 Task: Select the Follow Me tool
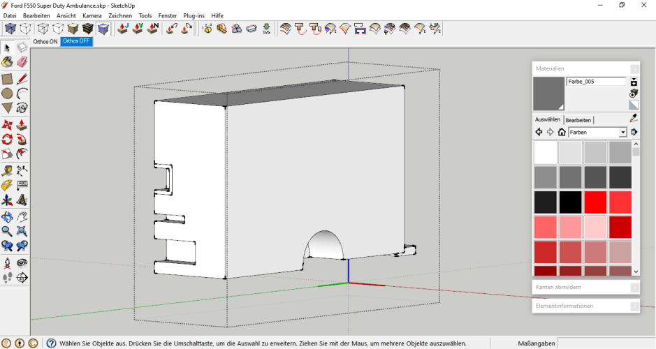click(22, 139)
